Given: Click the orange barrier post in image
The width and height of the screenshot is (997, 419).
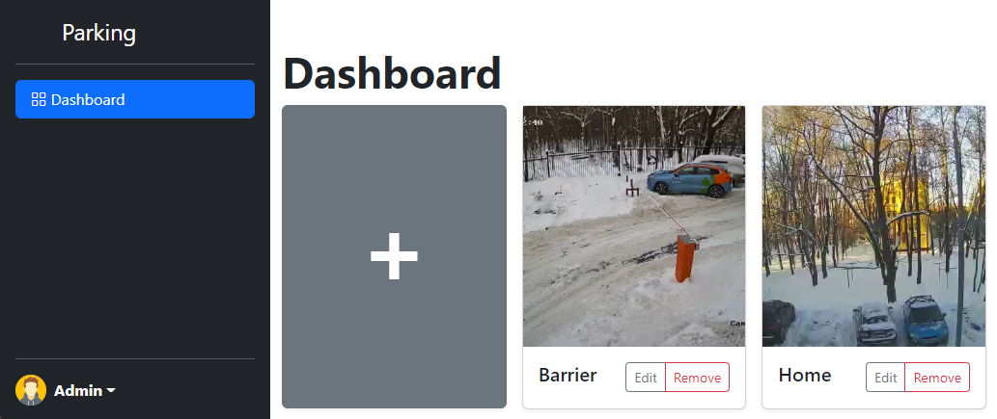Looking at the screenshot, I should 685,258.
